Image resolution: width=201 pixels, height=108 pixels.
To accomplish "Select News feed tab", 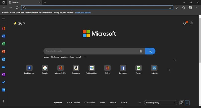I will (x=103, y=102).
